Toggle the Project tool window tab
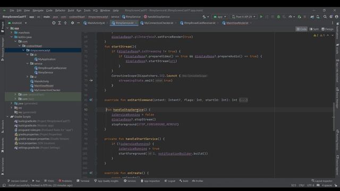 [x=2, y=27]
